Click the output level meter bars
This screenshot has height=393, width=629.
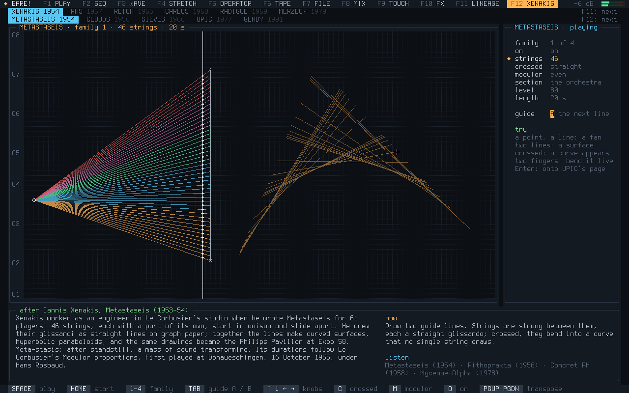point(612,4)
